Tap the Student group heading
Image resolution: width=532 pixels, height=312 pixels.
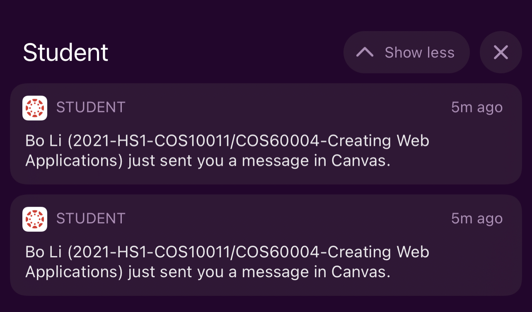[65, 52]
